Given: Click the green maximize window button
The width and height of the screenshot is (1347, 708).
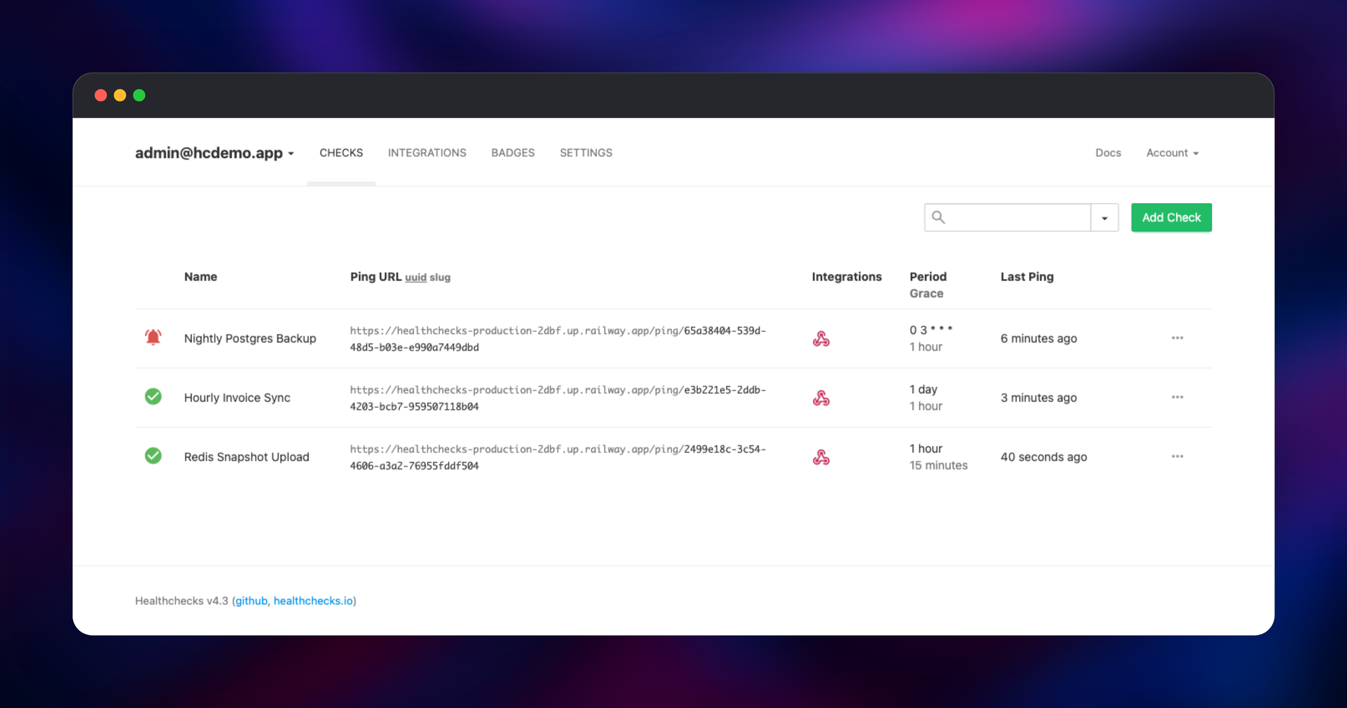Looking at the screenshot, I should click(x=139, y=95).
